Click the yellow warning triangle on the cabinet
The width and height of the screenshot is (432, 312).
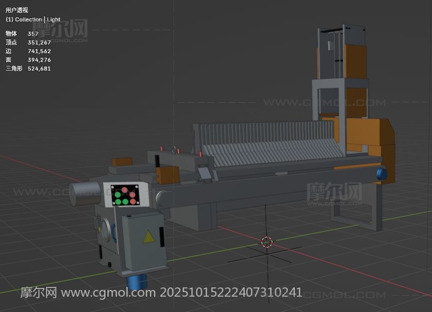pyautogui.click(x=148, y=236)
